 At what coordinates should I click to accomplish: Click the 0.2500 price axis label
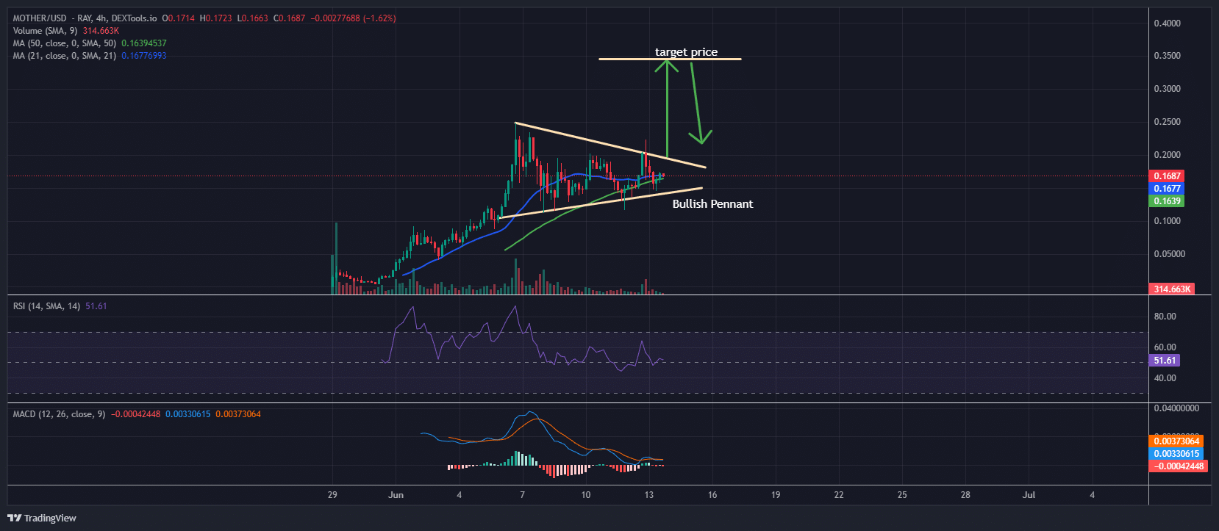pos(1168,122)
